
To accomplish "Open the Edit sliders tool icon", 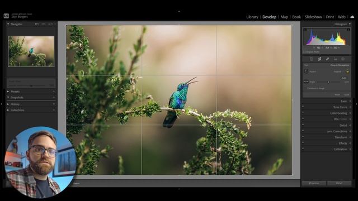I will [312, 59].
